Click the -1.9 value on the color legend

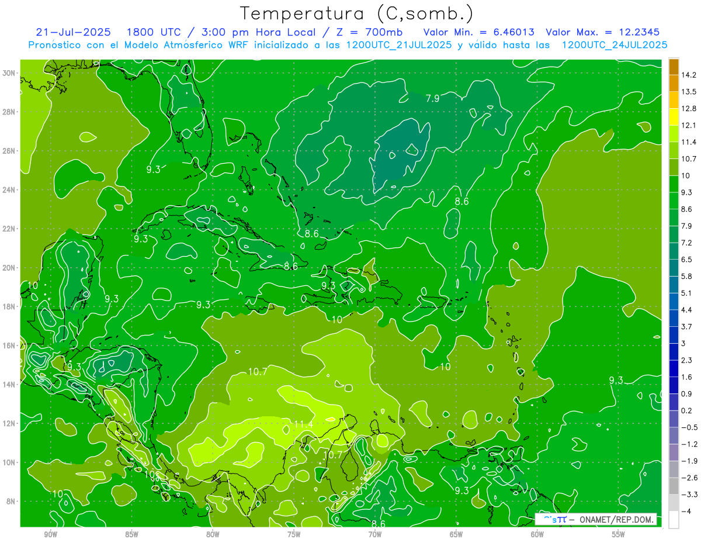[x=689, y=461]
